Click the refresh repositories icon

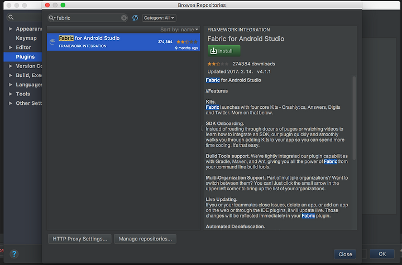(135, 18)
